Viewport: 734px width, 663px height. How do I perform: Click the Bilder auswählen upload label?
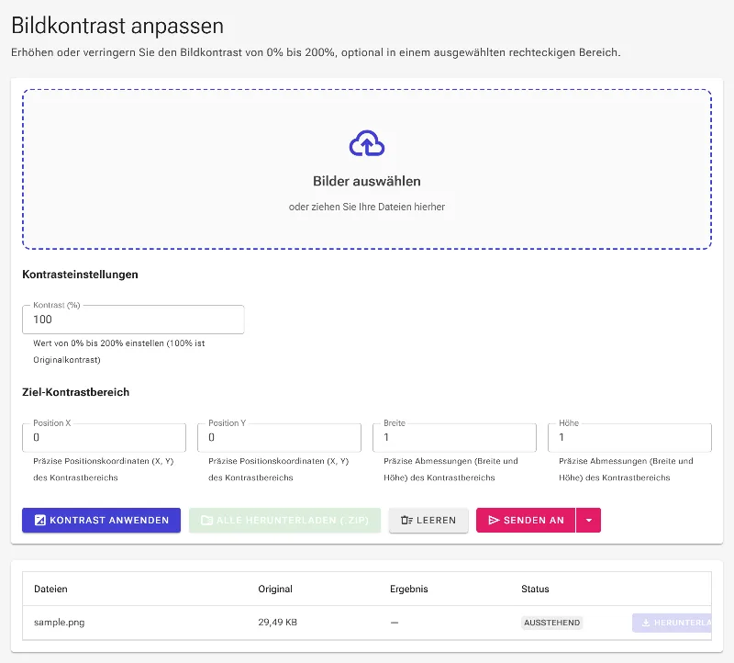(x=366, y=181)
